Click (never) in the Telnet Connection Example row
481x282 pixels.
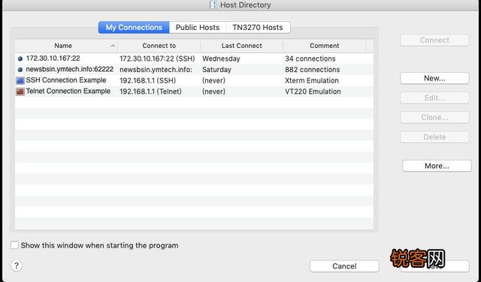(x=213, y=91)
